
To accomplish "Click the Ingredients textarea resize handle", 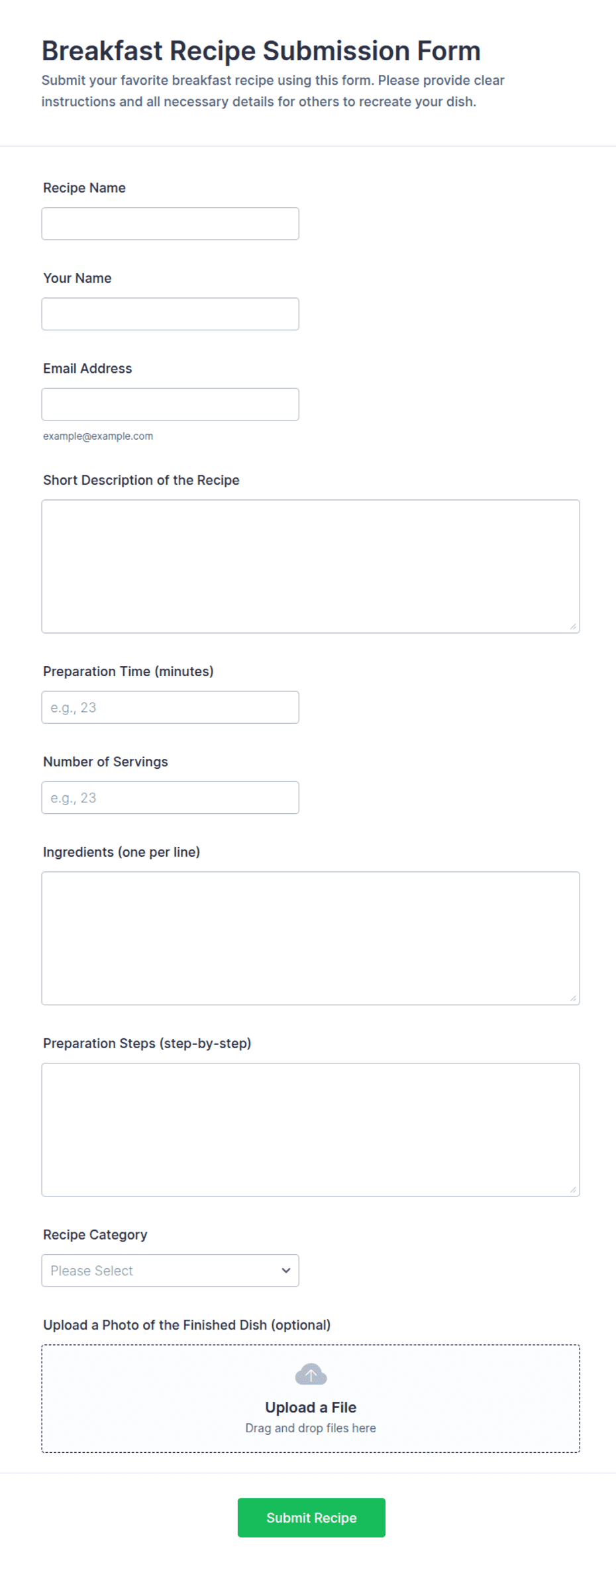I will (x=573, y=999).
